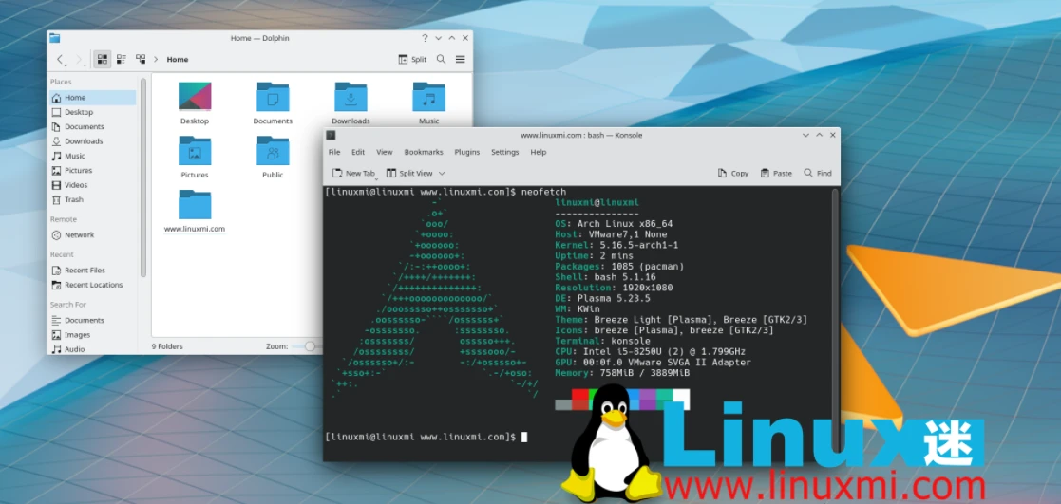Open Konsole Settings menu
The width and height of the screenshot is (1061, 504).
click(504, 152)
